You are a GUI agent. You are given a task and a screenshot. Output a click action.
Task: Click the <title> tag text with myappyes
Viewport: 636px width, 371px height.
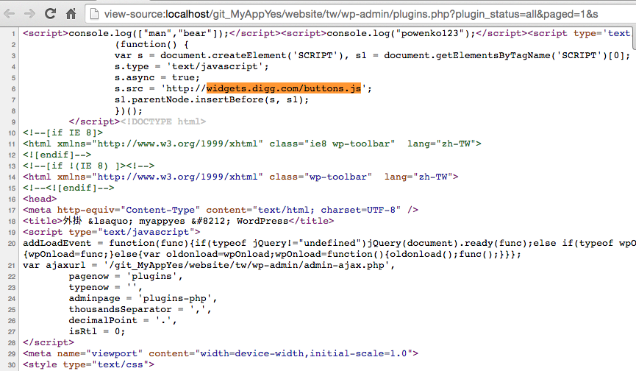point(179,222)
